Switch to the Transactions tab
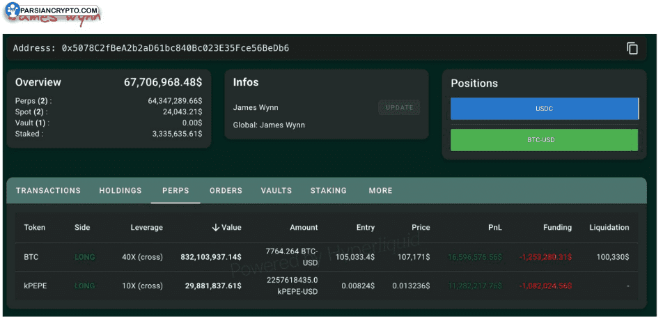Viewport: 663px width, 319px height. pos(48,191)
